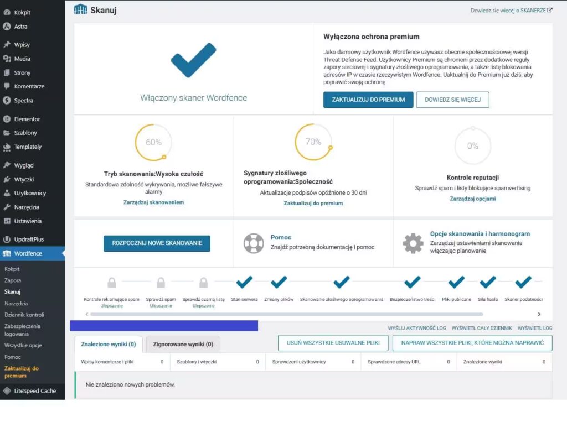The width and height of the screenshot is (567, 422).
Task: Open the Narzędzia wrench icon in main menu
Action: tap(7, 207)
